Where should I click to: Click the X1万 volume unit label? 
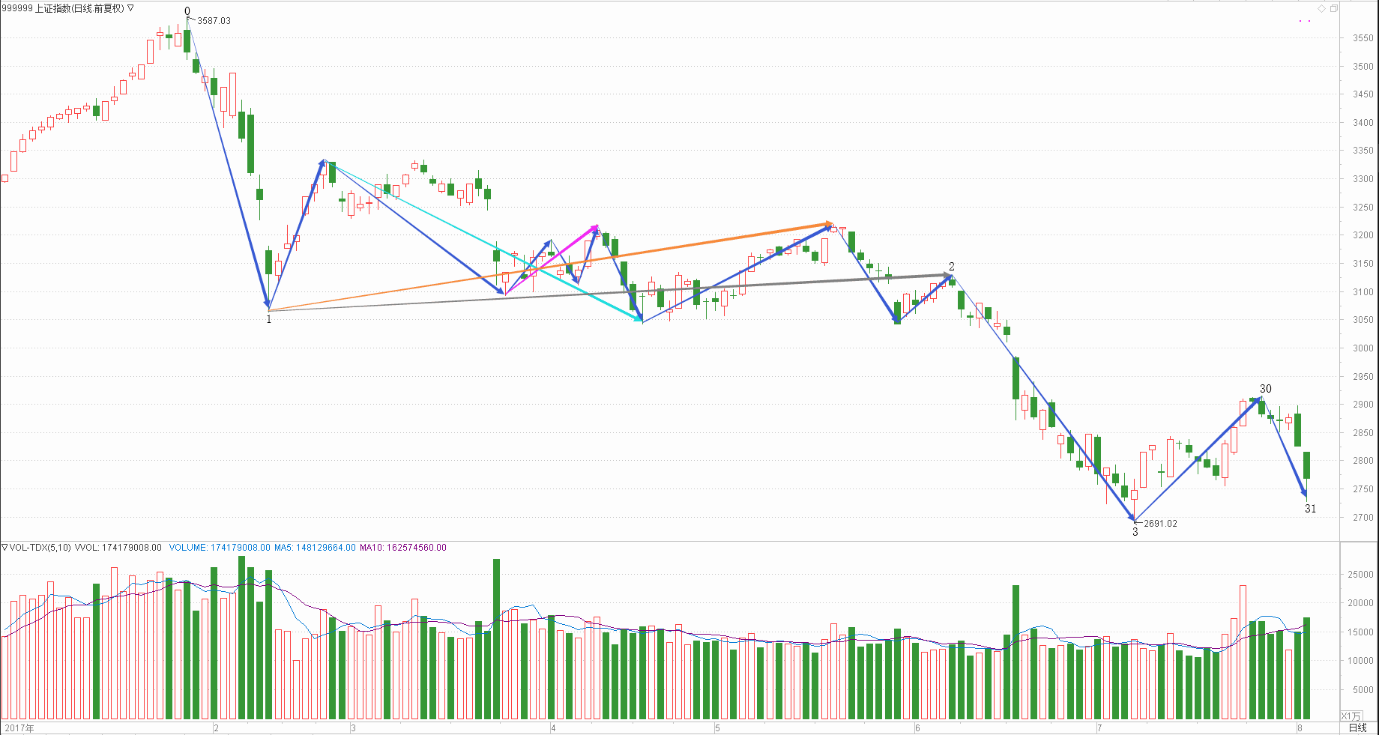tap(1351, 716)
